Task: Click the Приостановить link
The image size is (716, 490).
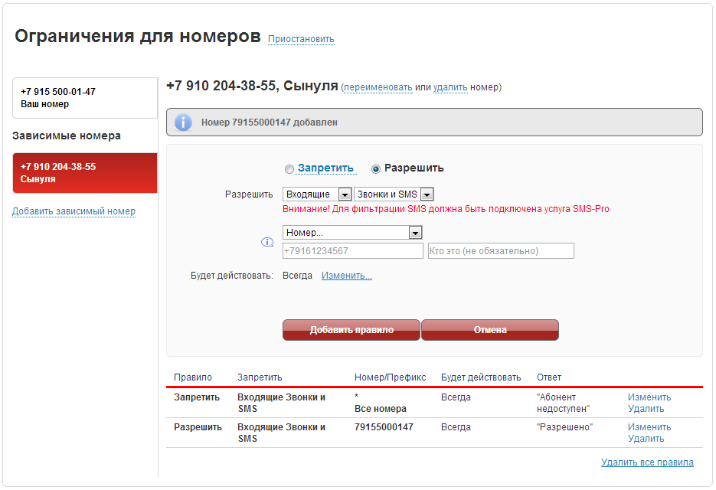Action: 301,39
